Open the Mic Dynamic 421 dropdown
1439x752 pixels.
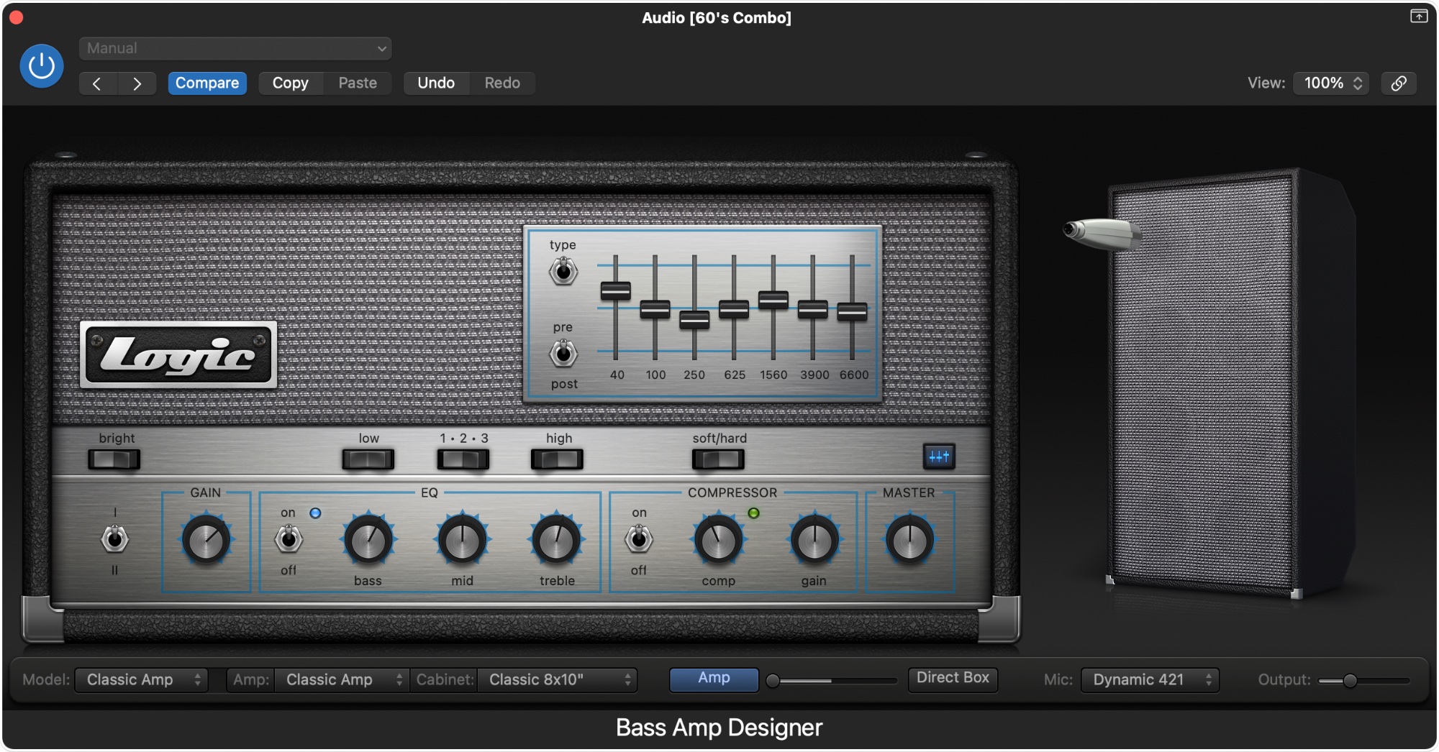coord(1150,679)
